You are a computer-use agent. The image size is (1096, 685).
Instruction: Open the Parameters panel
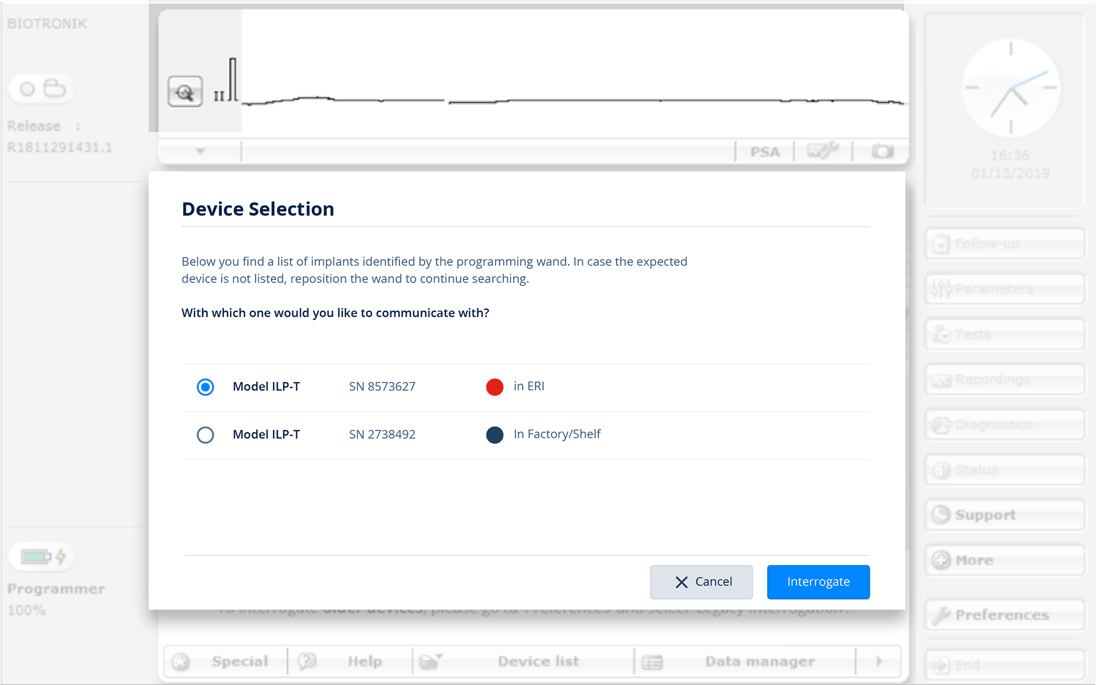tap(1005, 289)
